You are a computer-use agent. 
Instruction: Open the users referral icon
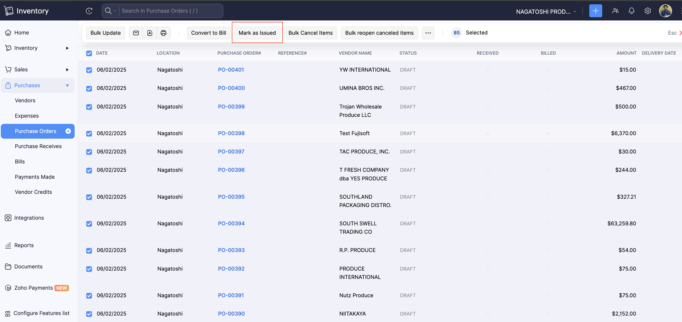coord(615,11)
